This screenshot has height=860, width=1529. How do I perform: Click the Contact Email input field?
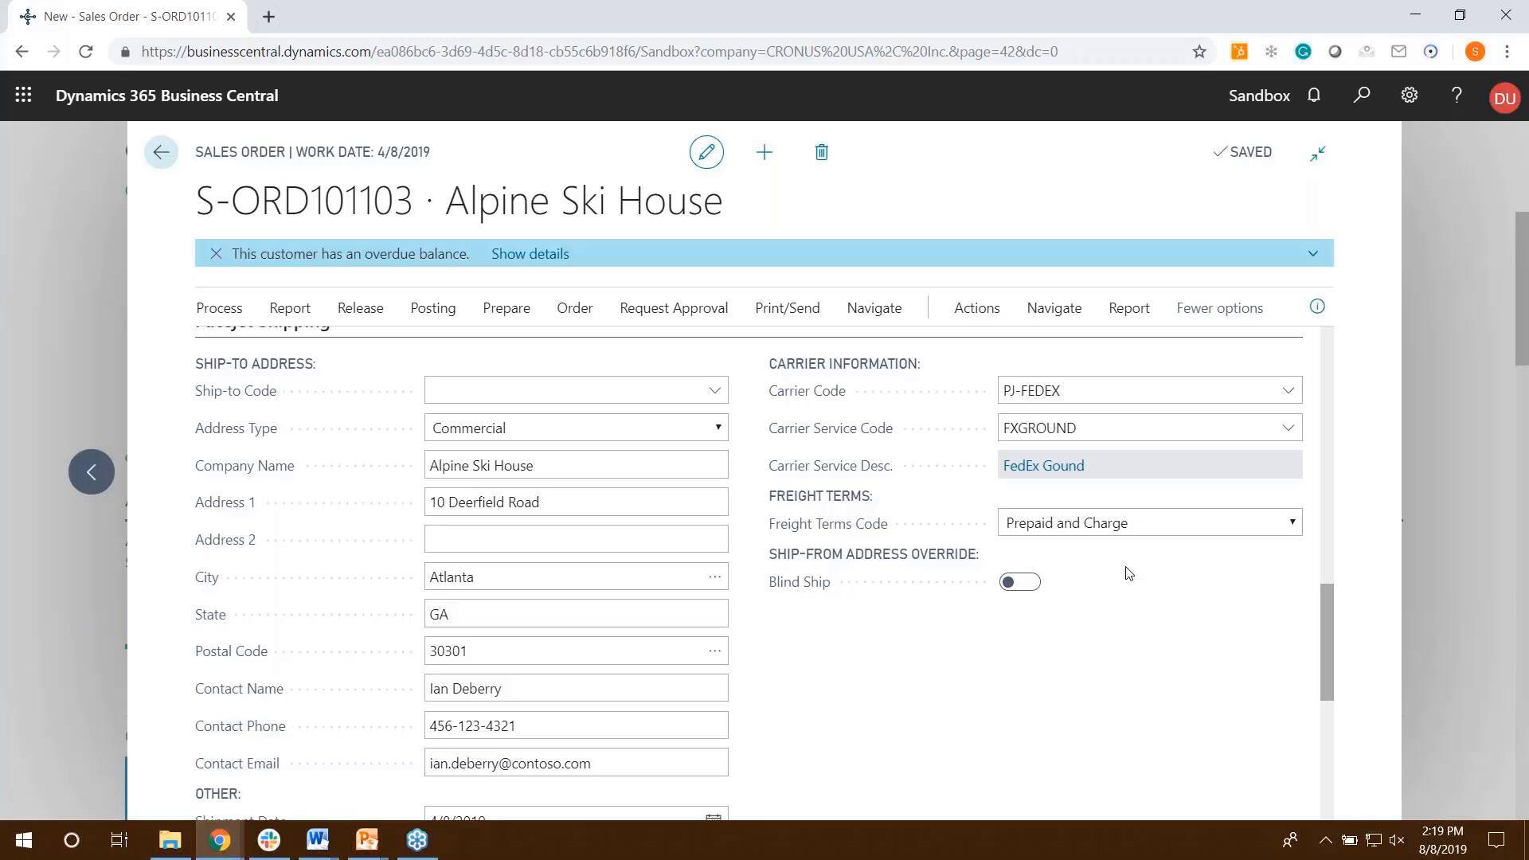click(x=576, y=763)
